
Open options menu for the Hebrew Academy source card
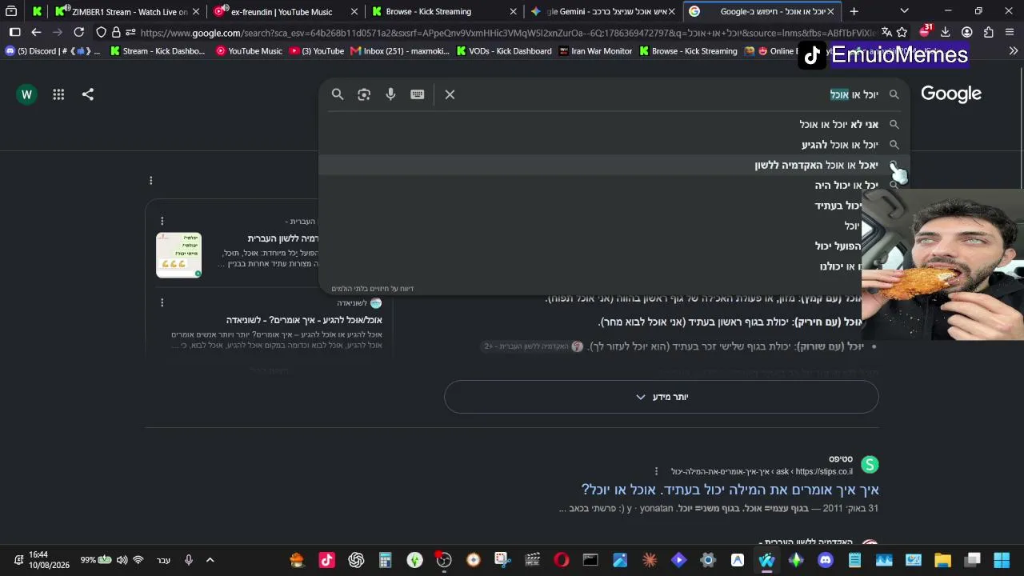[x=162, y=221]
